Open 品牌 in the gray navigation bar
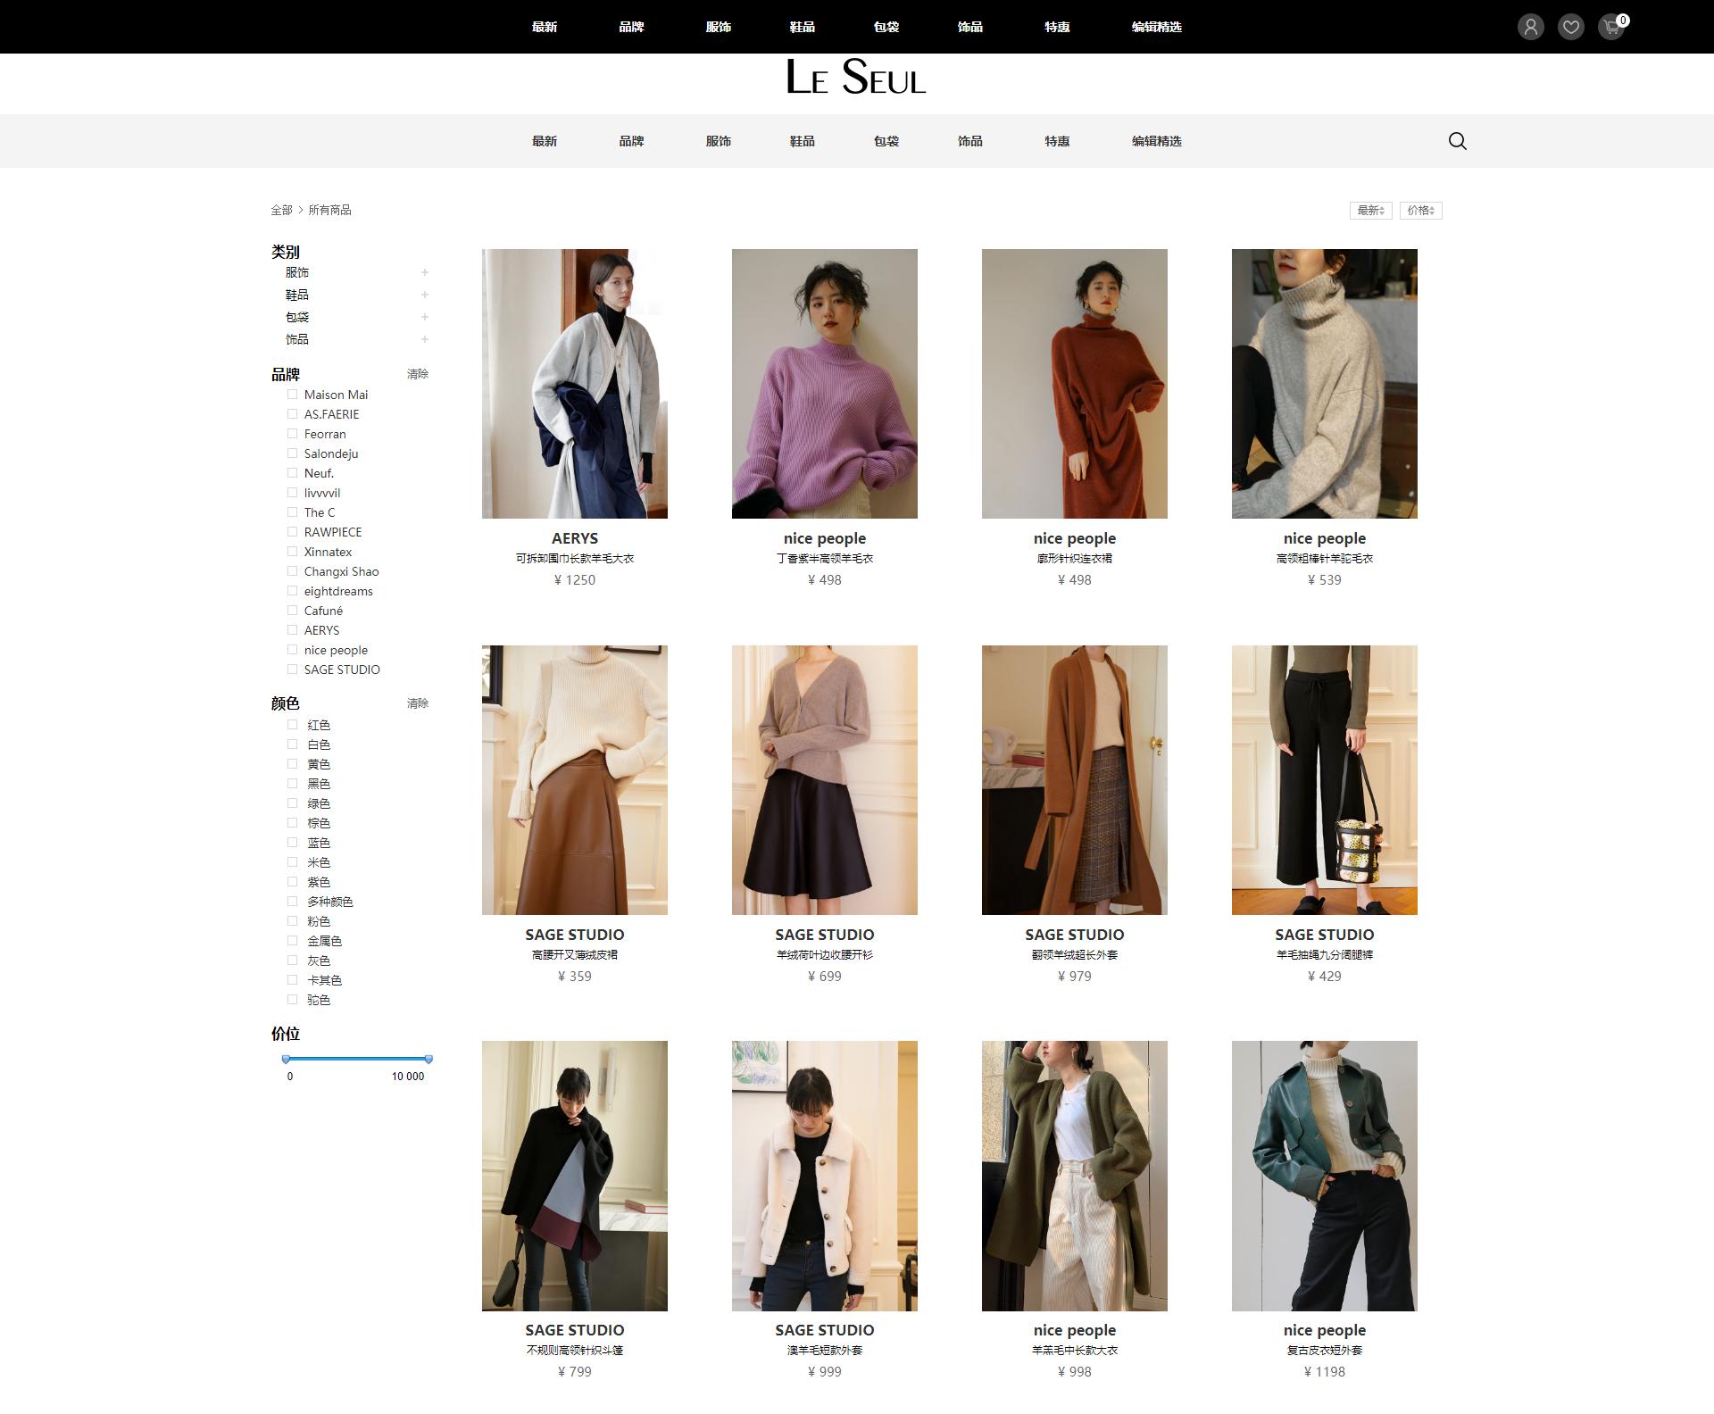Image resolution: width=1714 pixels, height=1414 pixels. pos(631,141)
